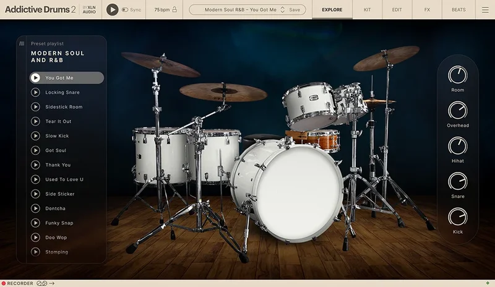Click the Modern Soul and R&B playlist title
The height and width of the screenshot is (287, 495).
[x=58, y=56]
